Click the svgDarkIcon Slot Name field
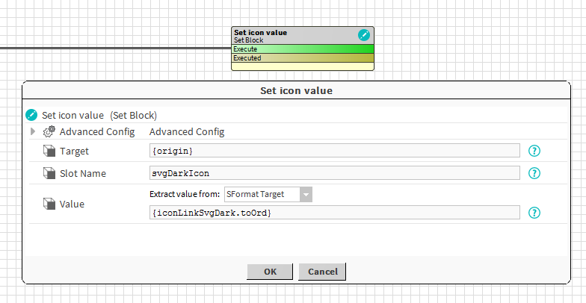The image size is (586, 303). 334,173
